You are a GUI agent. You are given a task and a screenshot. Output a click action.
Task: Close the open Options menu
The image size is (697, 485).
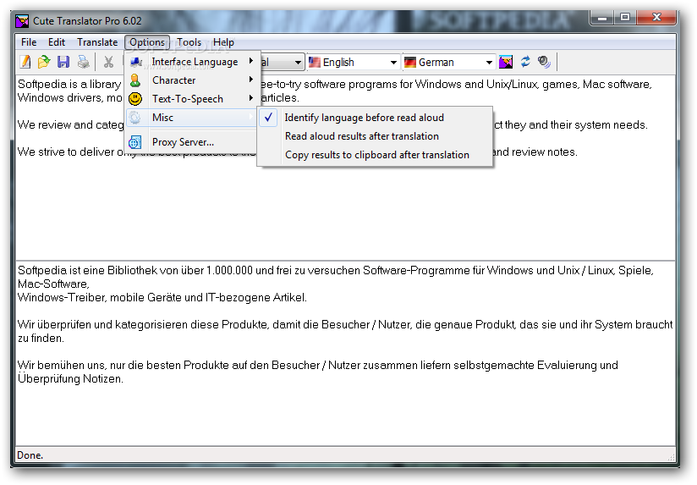click(x=147, y=42)
